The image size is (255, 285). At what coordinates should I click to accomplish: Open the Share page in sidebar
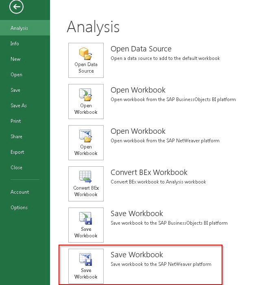(16, 137)
